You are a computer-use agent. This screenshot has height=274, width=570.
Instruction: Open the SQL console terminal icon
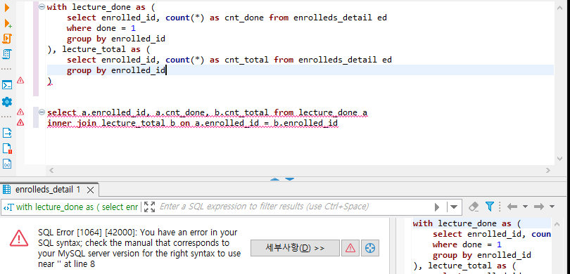7,85
